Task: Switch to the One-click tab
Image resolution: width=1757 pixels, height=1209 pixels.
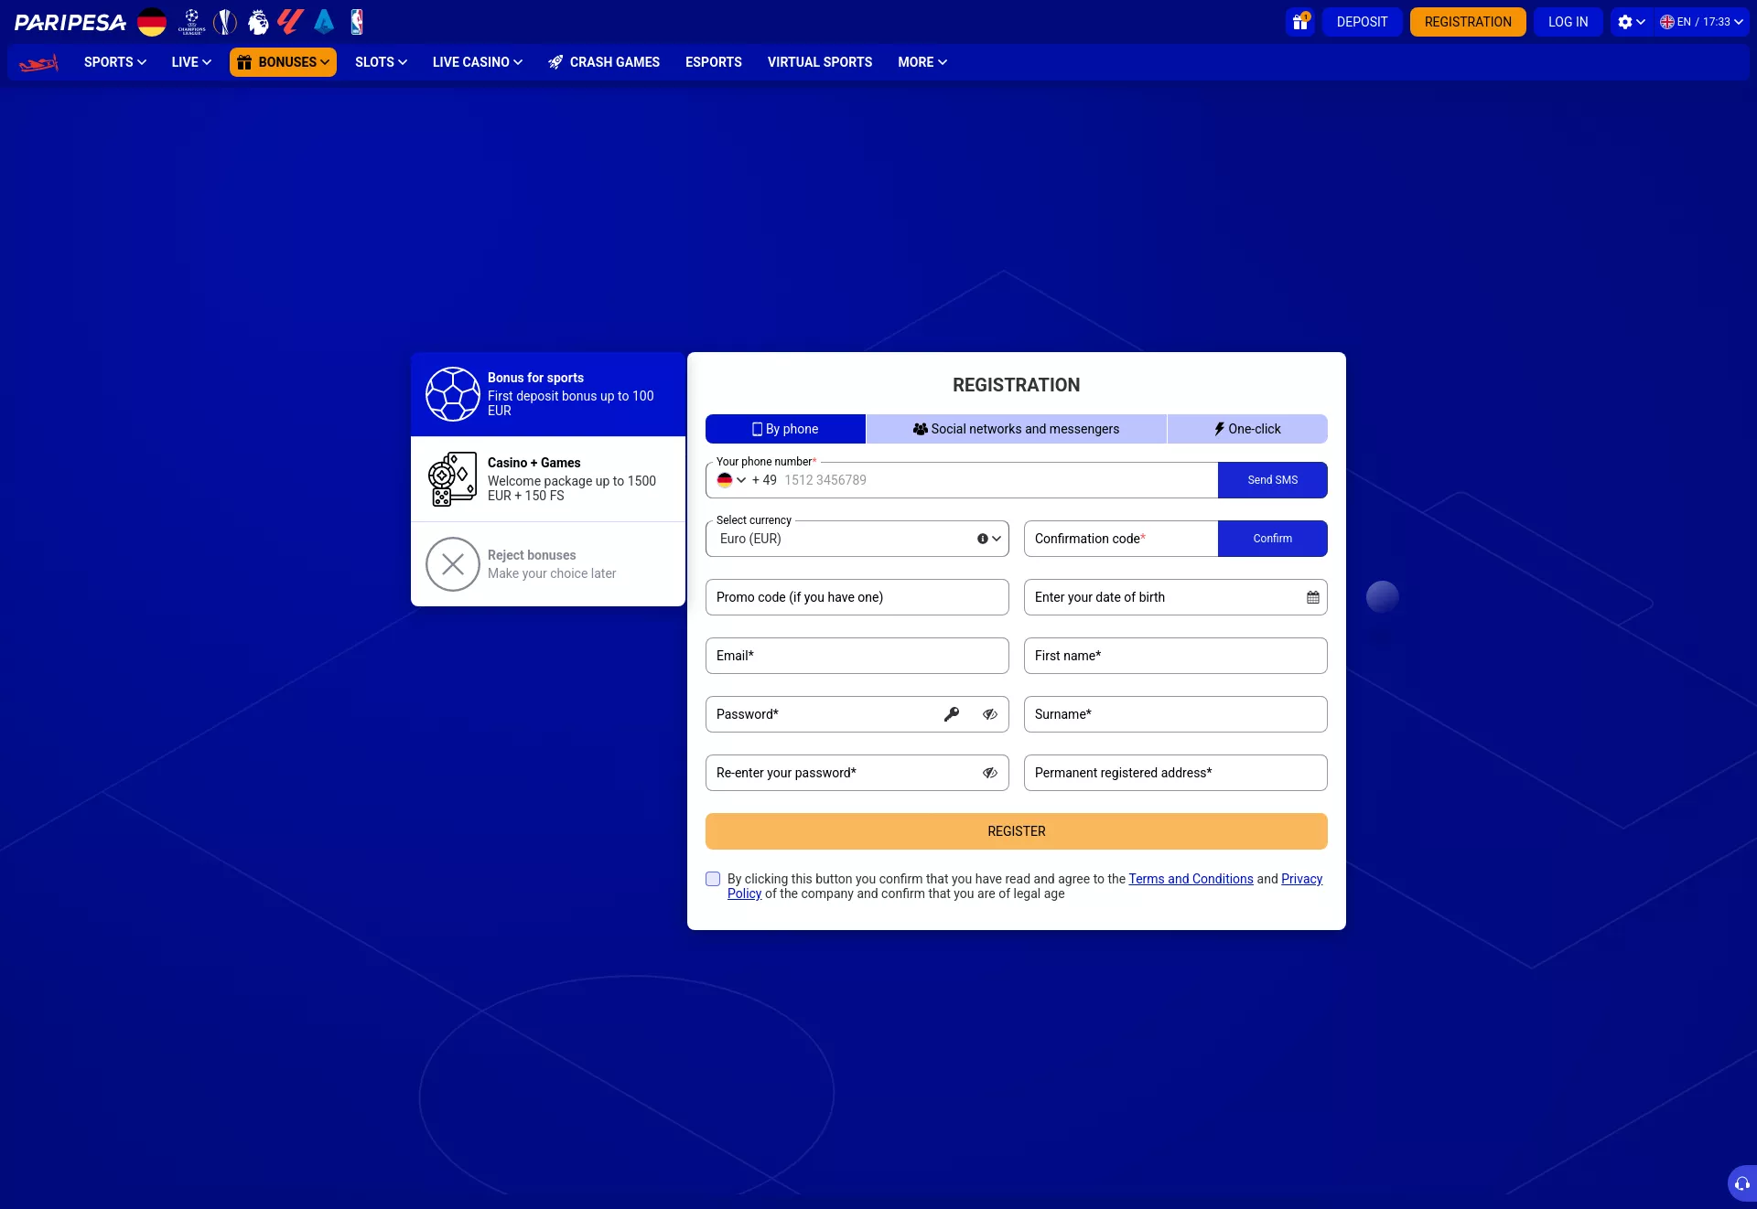Action: (x=1247, y=429)
